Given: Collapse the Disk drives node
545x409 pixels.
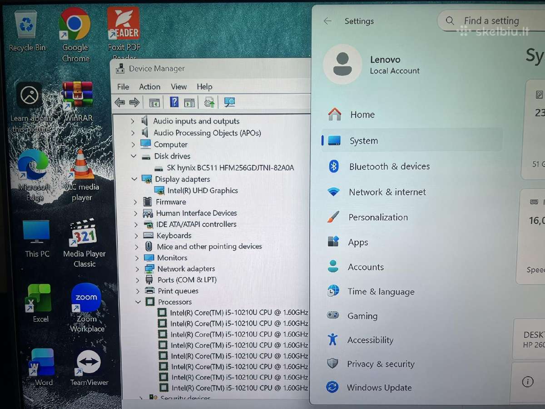Looking at the screenshot, I should click(134, 156).
